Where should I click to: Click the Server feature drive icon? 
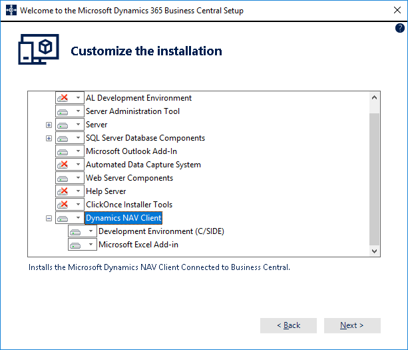click(x=63, y=125)
